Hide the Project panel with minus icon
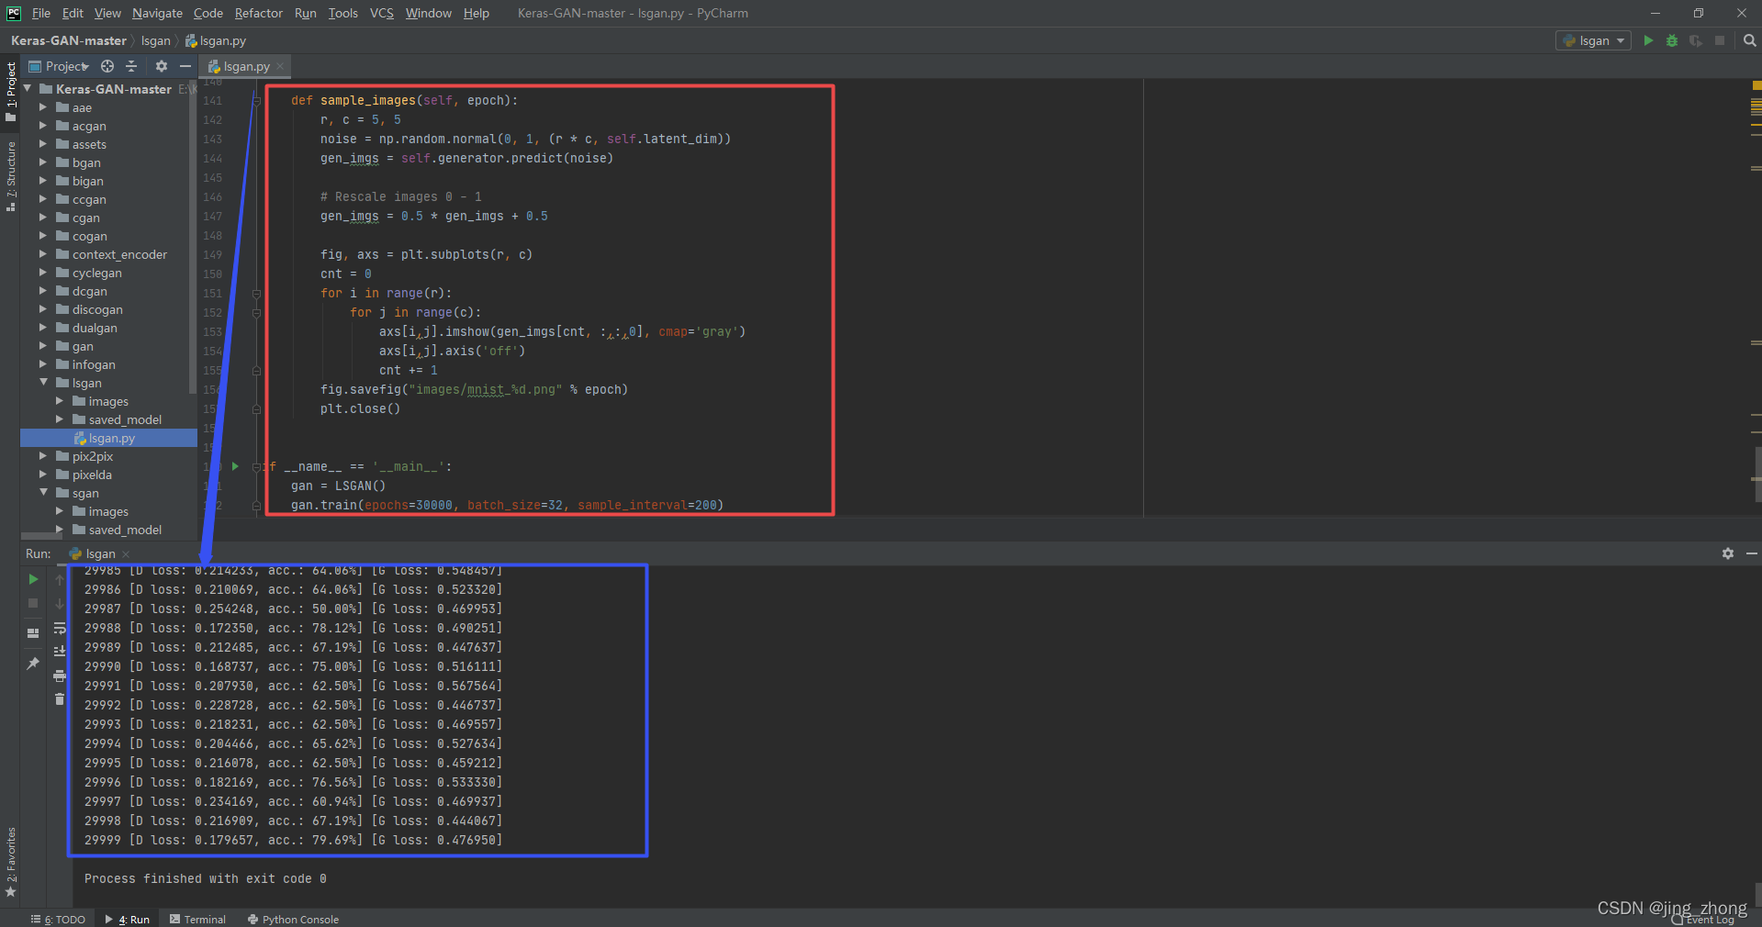Screen dimensions: 1762x927 click(185, 66)
